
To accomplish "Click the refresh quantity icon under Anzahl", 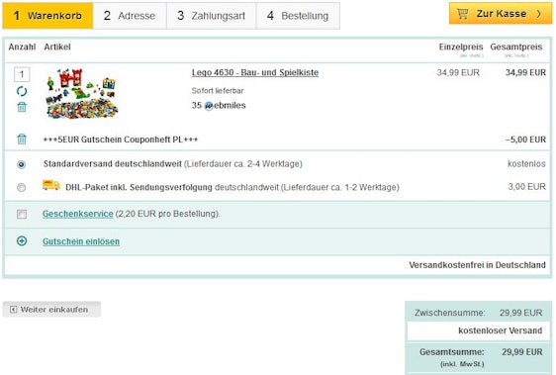I will [x=22, y=91].
